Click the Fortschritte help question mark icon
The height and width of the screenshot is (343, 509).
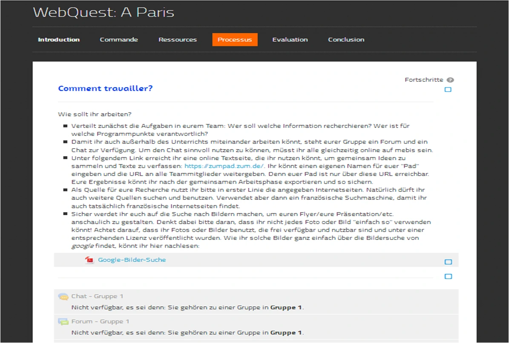click(450, 80)
